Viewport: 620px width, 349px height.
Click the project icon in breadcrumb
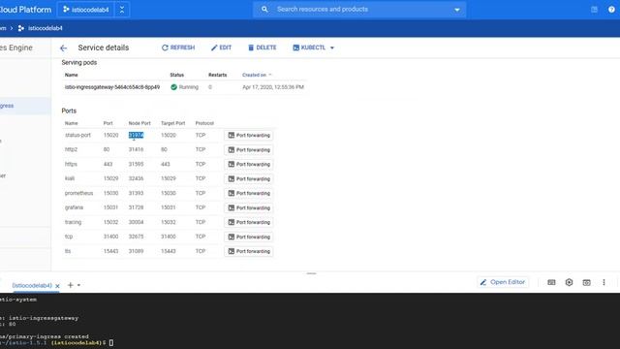[21, 28]
